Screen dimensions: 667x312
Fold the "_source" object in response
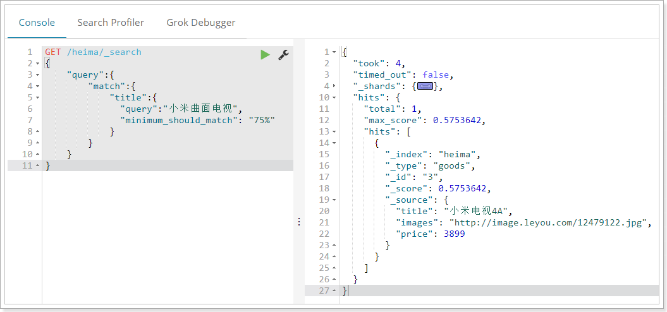(x=334, y=200)
